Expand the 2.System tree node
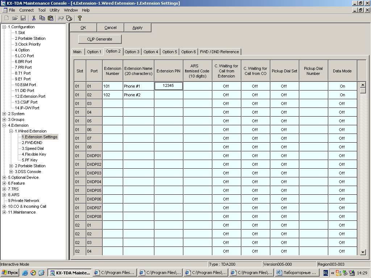The height and width of the screenshot is (278, 371). click(4, 114)
